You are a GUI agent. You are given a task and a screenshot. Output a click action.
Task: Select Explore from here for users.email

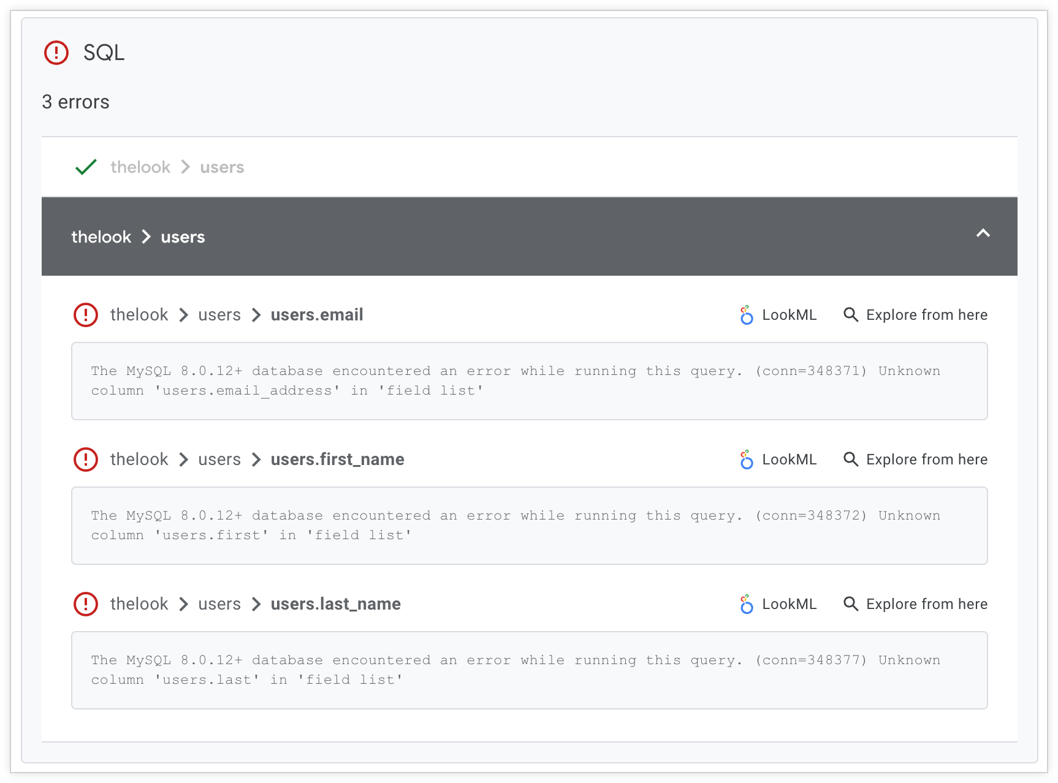coord(926,315)
